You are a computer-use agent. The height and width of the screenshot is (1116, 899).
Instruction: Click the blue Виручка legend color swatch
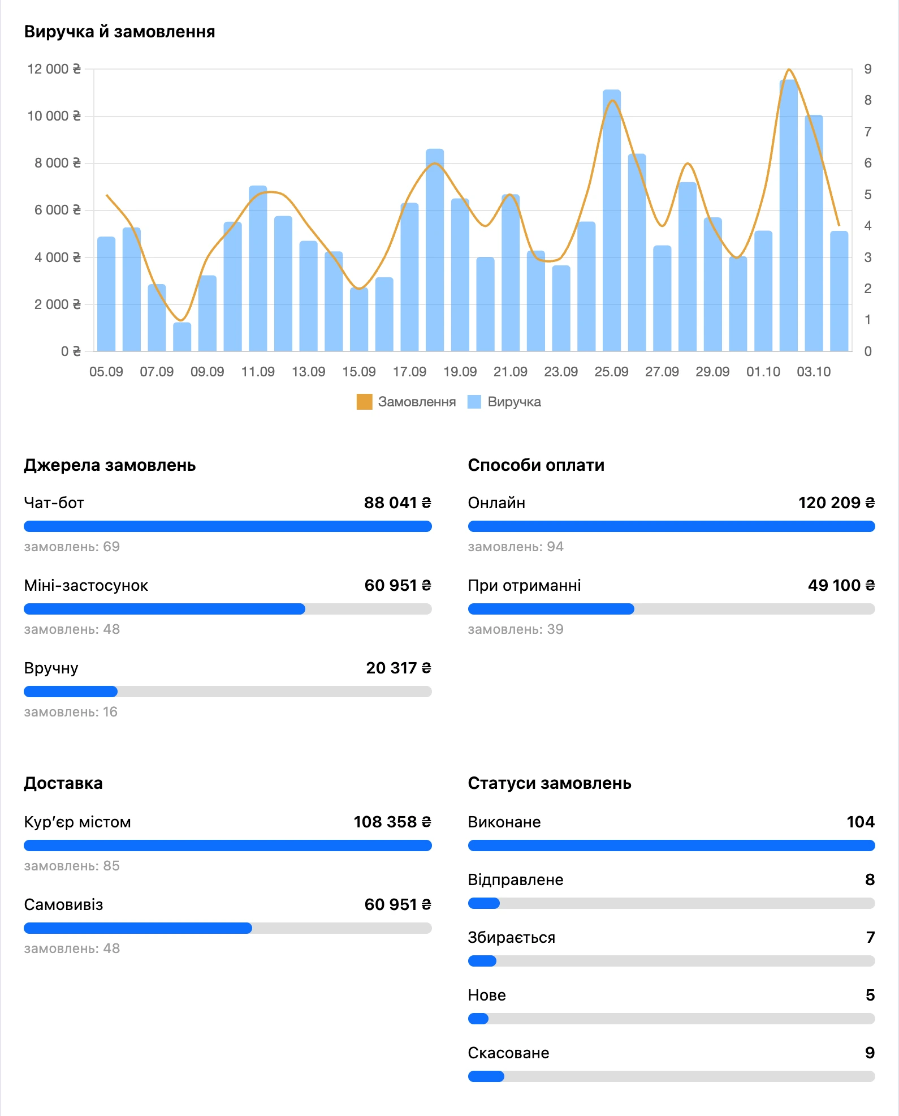tap(474, 402)
